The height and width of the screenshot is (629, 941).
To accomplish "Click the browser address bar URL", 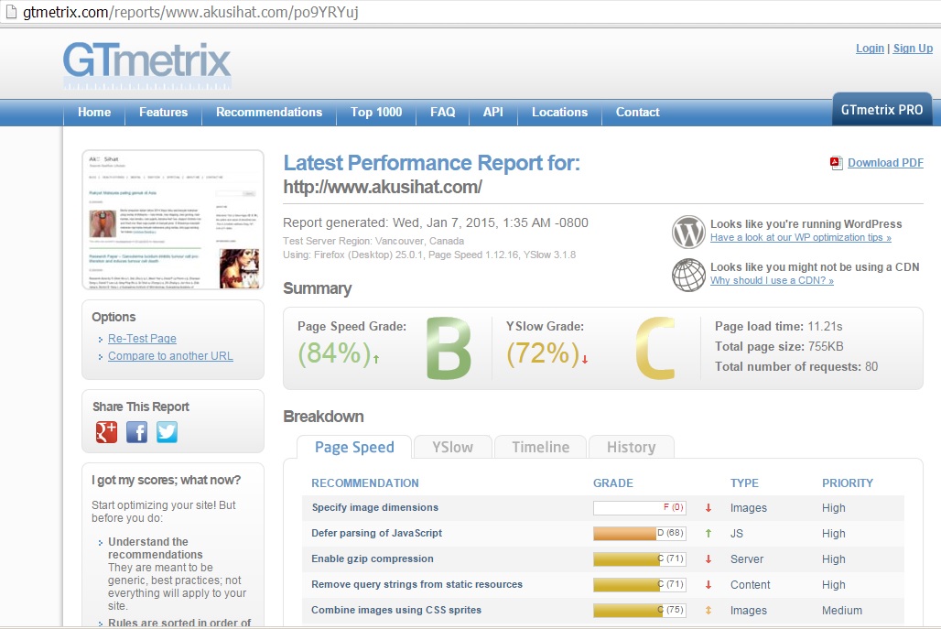I will pyautogui.click(x=190, y=12).
